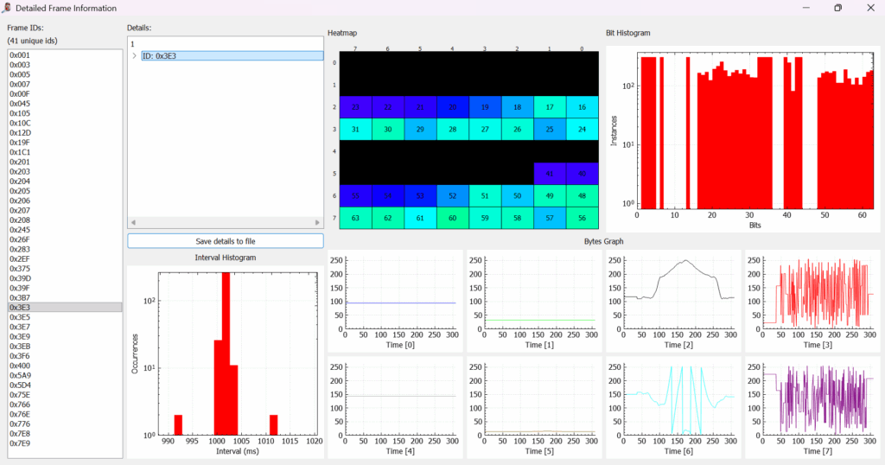Click heatmap cell for bit 16

(x=582, y=107)
